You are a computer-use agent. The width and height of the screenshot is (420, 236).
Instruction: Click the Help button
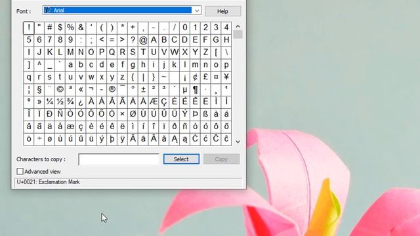click(222, 11)
